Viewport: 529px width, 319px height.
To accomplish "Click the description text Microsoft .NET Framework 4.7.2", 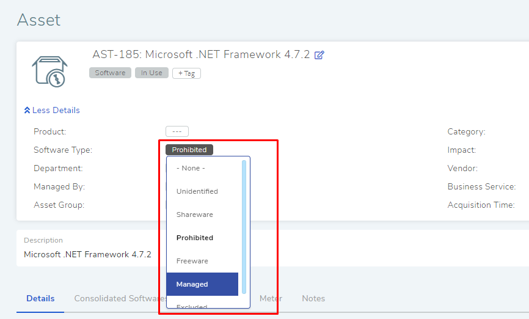I will click(88, 254).
